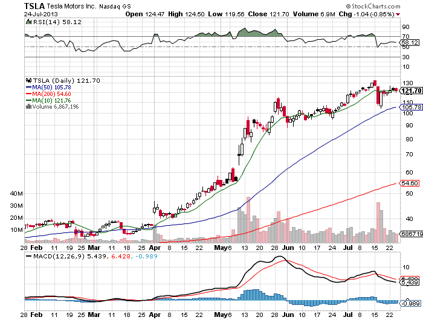The image size is (423, 320).
Task: Click the Apr label under the volume bars
Action: (155, 248)
